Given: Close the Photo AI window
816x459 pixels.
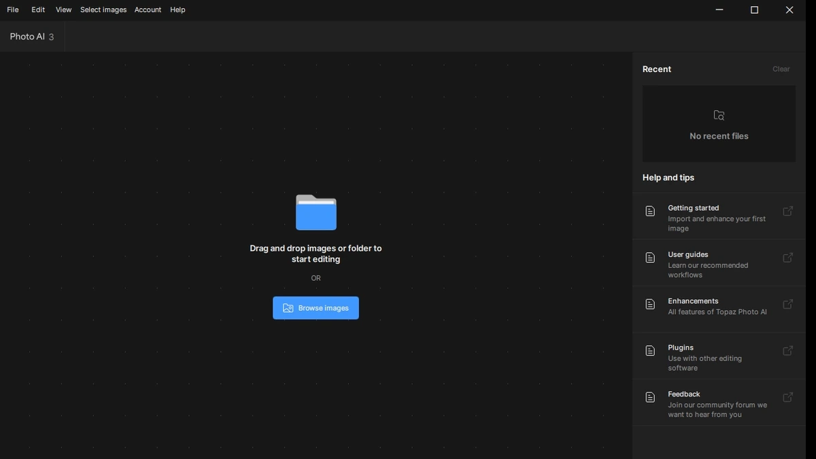Looking at the screenshot, I should (x=789, y=10).
